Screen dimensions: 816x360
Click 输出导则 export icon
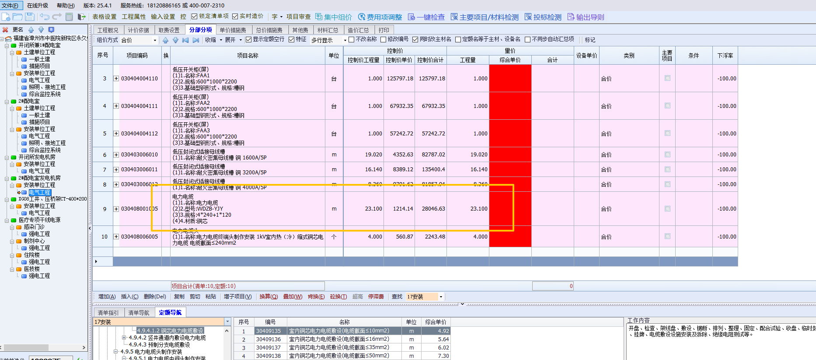586,17
